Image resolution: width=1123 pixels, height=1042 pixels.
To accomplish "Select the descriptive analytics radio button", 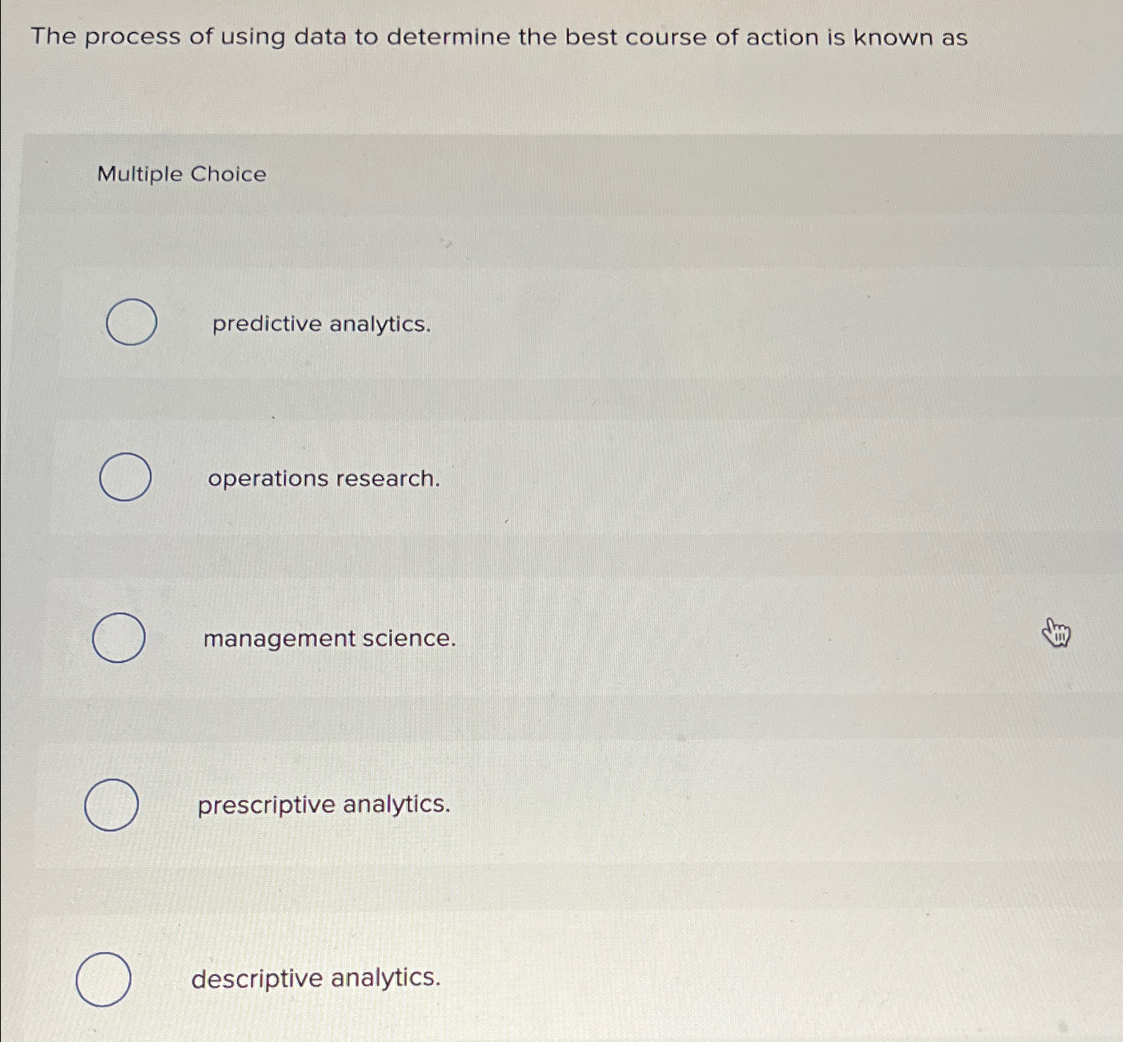I will (x=103, y=980).
